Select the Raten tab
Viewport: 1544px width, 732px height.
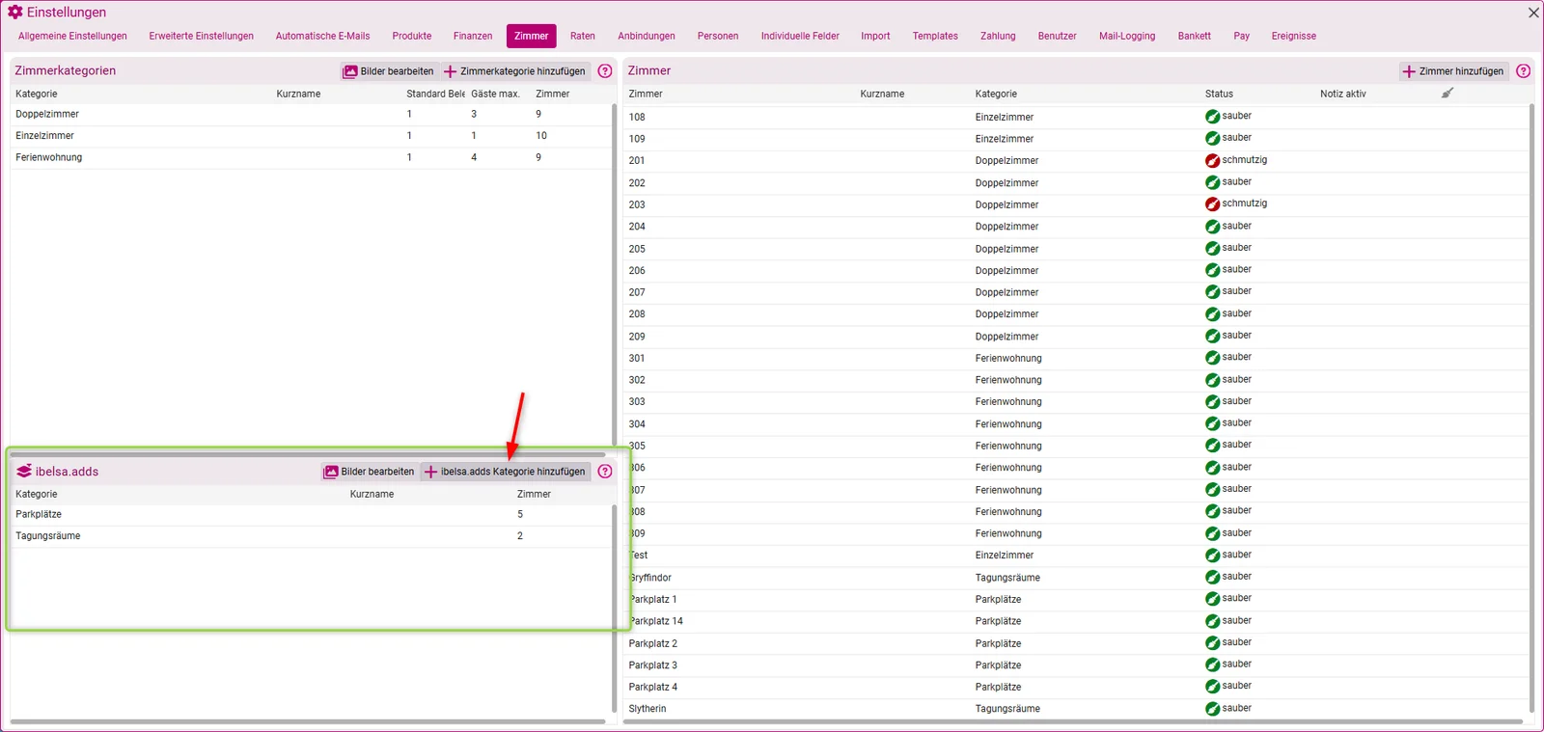coord(583,37)
